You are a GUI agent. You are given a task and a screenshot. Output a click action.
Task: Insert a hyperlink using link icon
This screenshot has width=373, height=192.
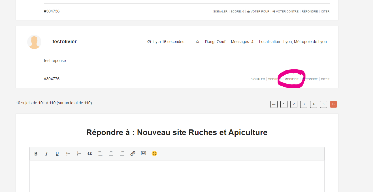pos(133,153)
